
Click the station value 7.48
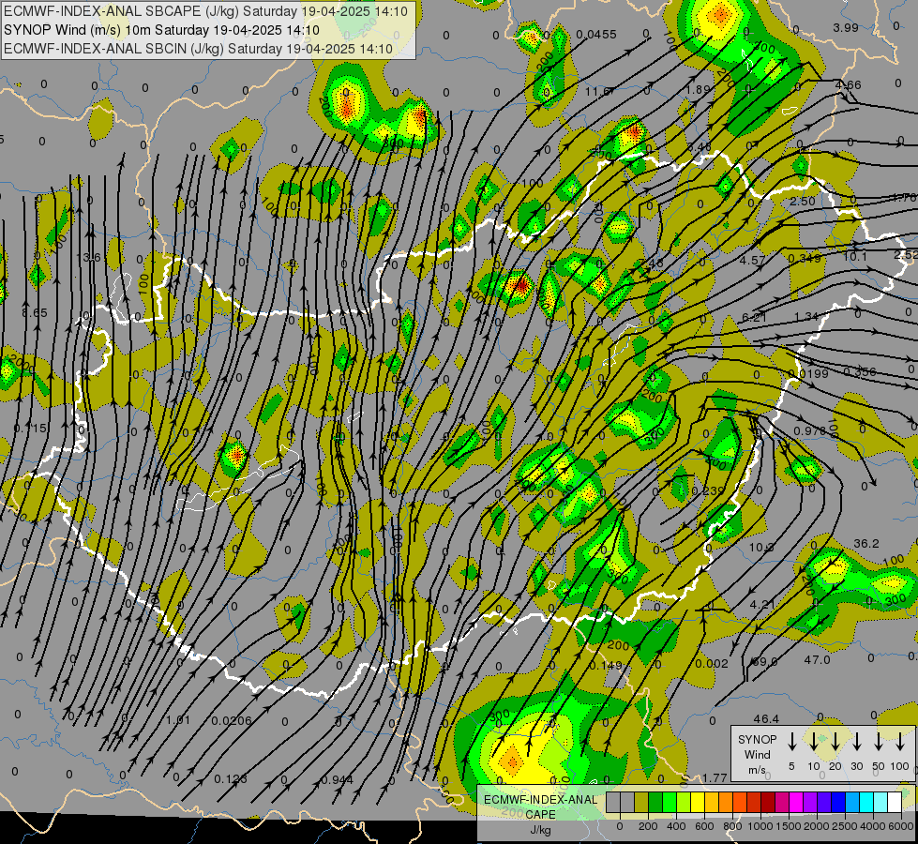tap(651, 263)
